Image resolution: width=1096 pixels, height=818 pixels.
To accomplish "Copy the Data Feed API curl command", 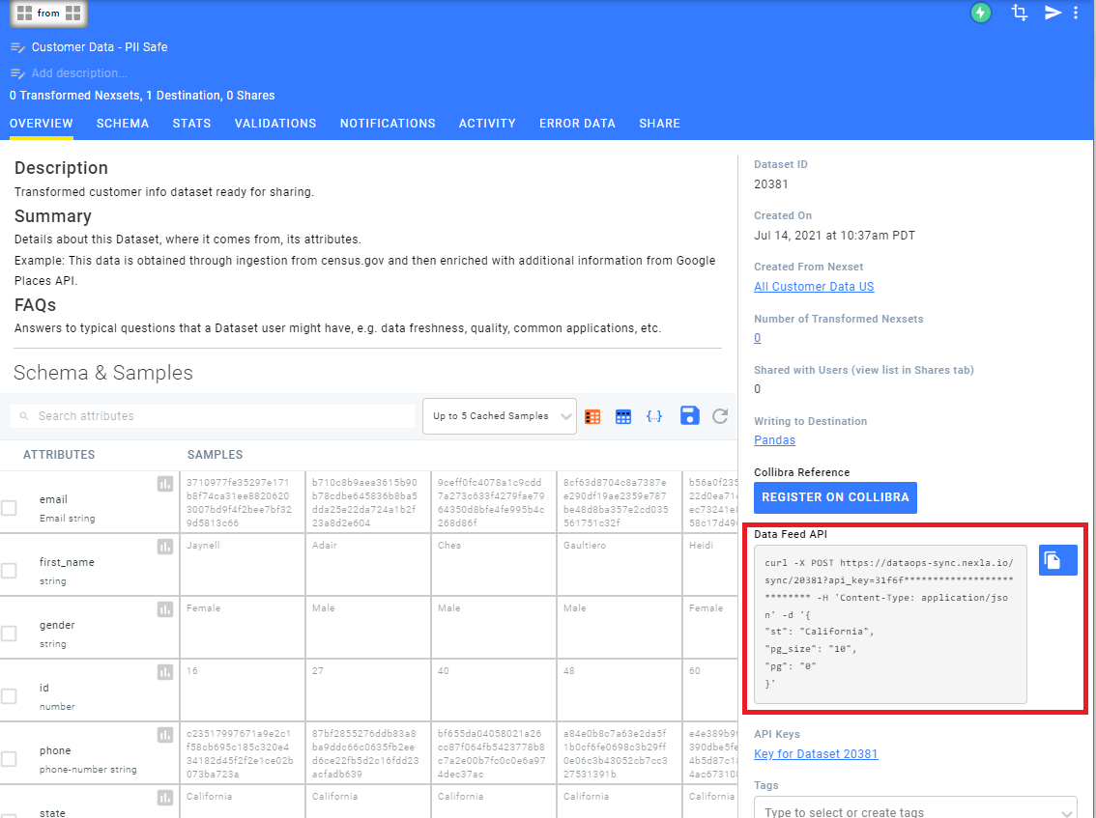I will (1057, 560).
